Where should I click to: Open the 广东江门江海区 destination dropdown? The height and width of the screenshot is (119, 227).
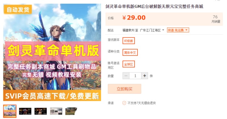[x=152, y=30]
